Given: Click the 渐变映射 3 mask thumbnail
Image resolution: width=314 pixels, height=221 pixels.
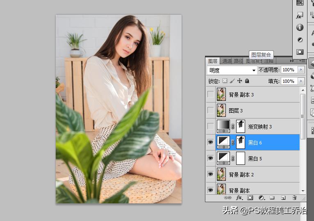Looking at the screenshot, I should pyautogui.click(x=241, y=126).
